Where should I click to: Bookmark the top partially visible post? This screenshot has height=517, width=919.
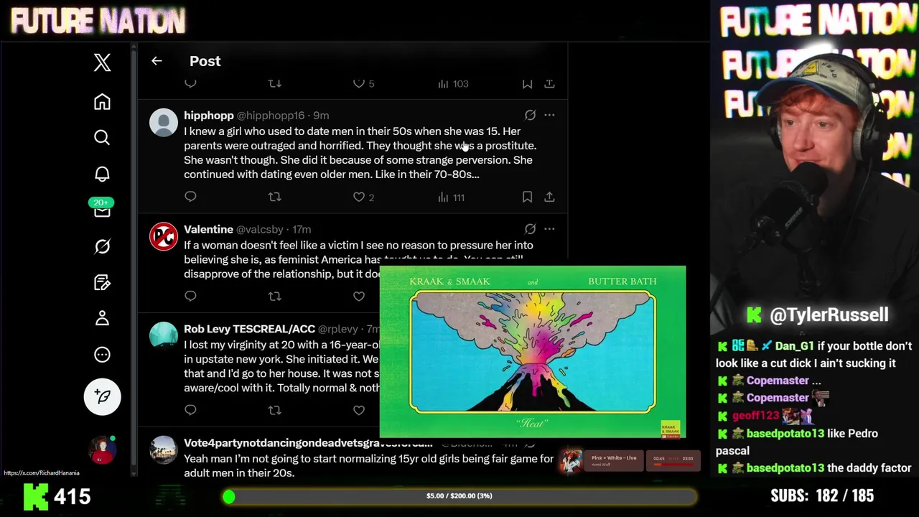point(527,84)
